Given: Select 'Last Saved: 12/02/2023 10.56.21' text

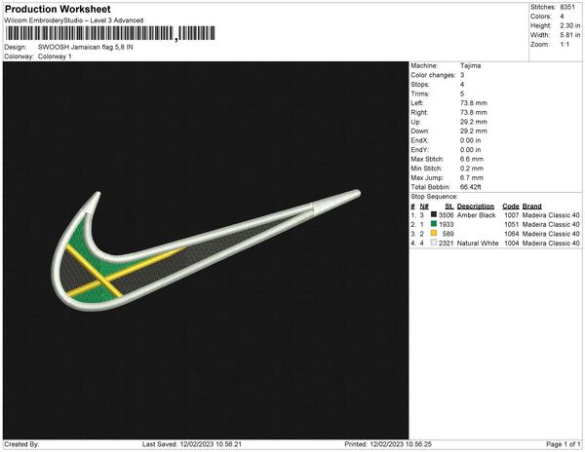Looking at the screenshot, I should 192,444.
